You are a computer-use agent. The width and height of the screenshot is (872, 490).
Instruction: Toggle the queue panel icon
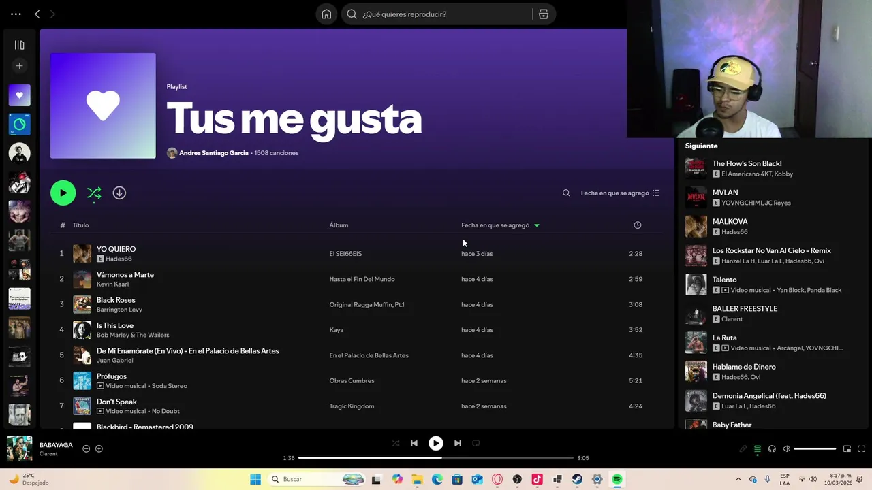(758, 448)
